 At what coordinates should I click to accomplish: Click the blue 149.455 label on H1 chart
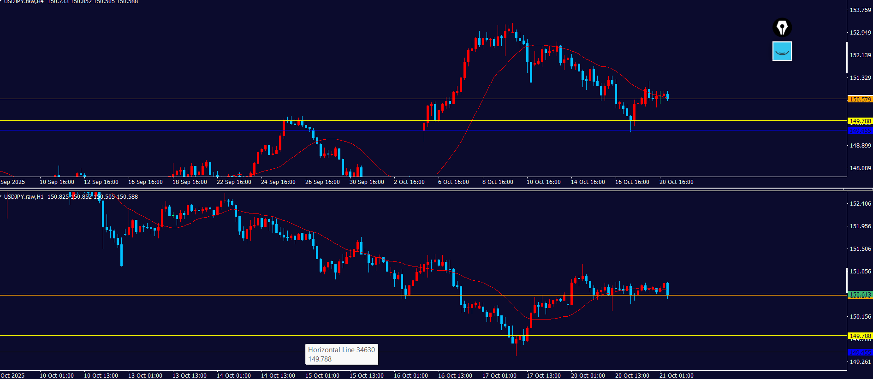860,353
